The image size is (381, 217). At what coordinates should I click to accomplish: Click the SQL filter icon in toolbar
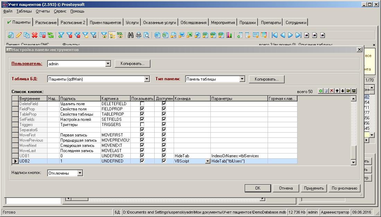tap(120, 35)
